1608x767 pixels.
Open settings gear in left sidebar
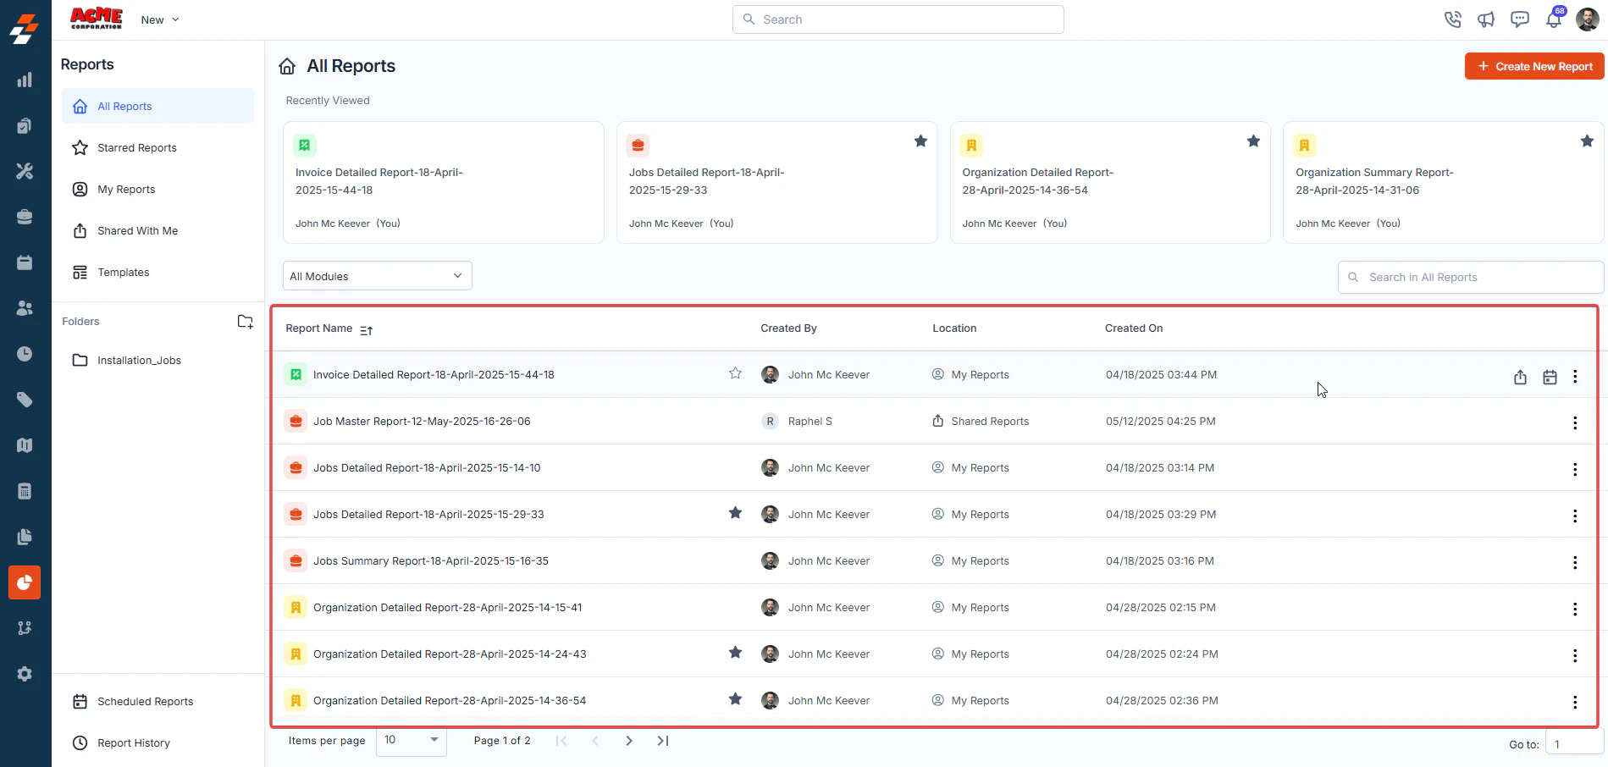[x=25, y=674]
